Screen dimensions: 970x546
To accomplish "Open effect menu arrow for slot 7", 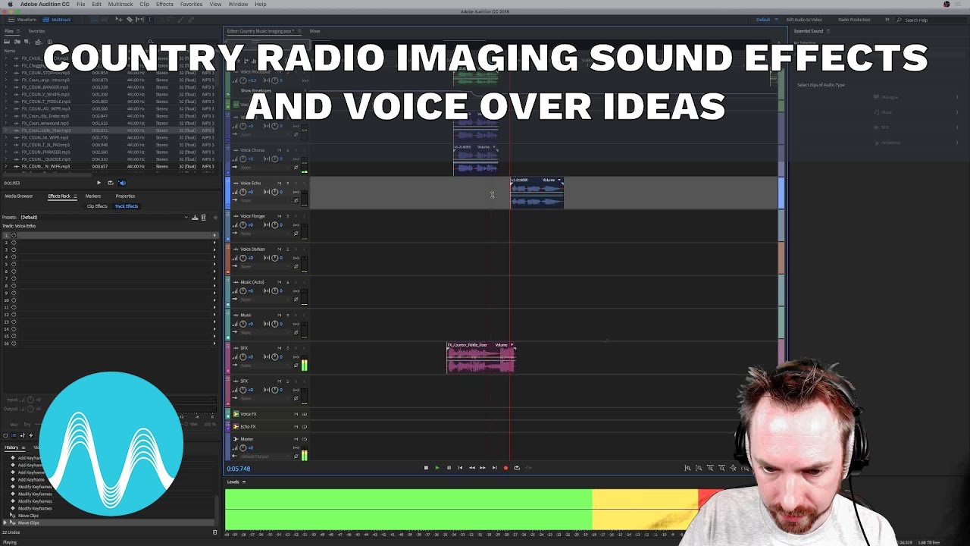I will [214, 279].
